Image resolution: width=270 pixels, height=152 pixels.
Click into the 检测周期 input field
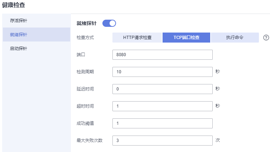click(x=163, y=72)
